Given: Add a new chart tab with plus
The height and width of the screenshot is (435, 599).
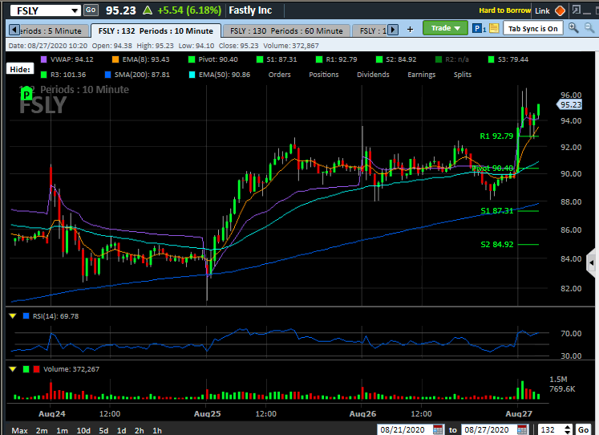Looking at the screenshot, I should 410,30.
